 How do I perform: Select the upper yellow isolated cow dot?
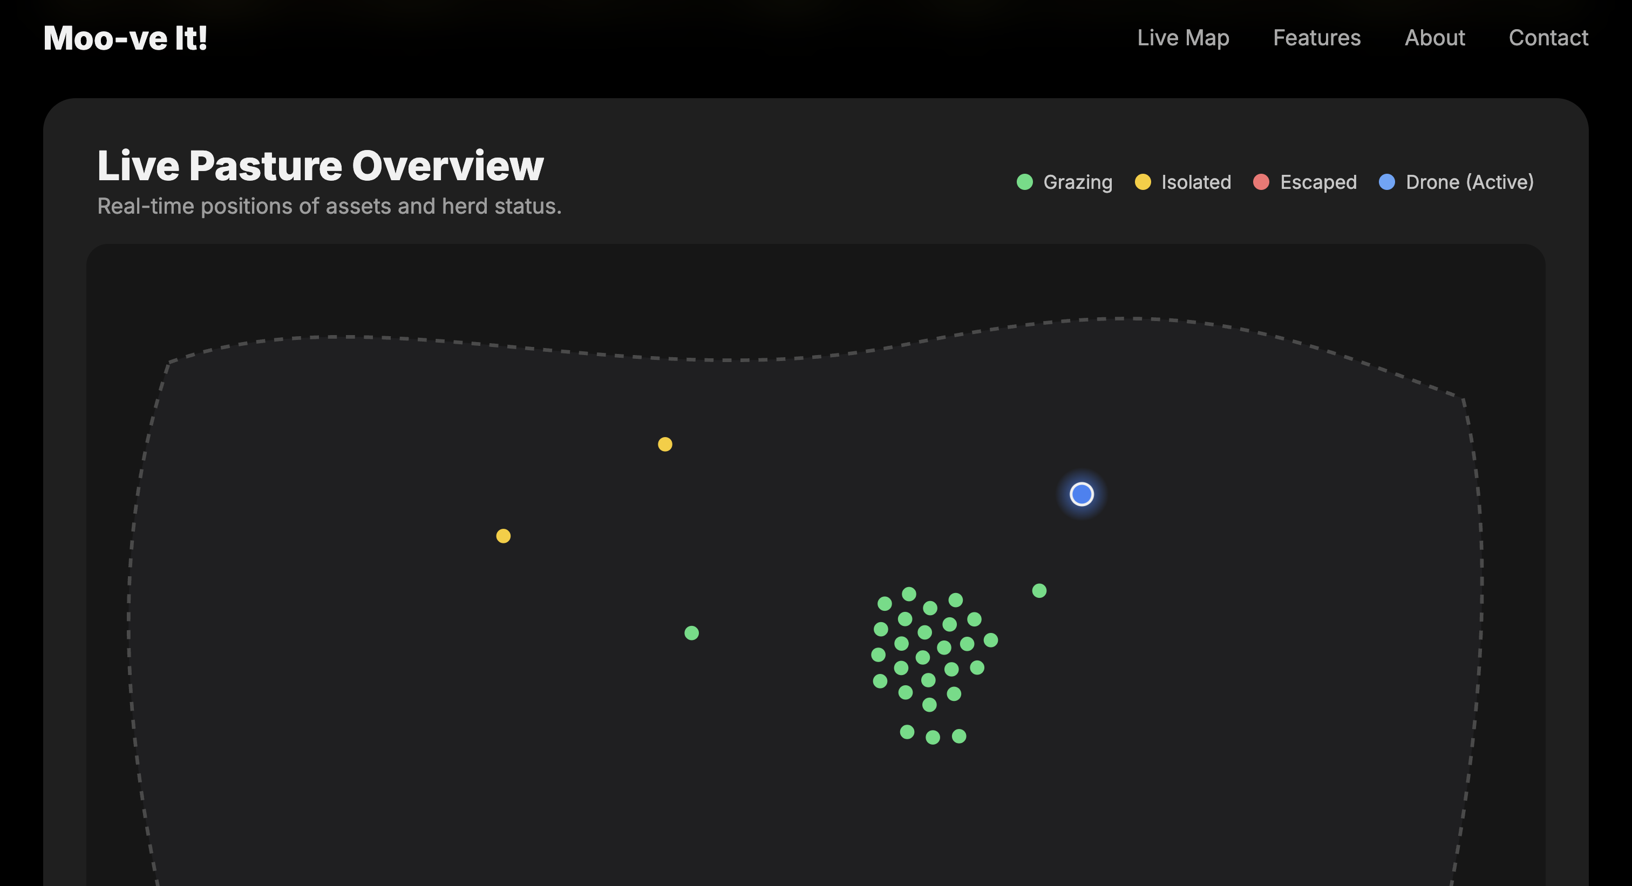point(664,444)
